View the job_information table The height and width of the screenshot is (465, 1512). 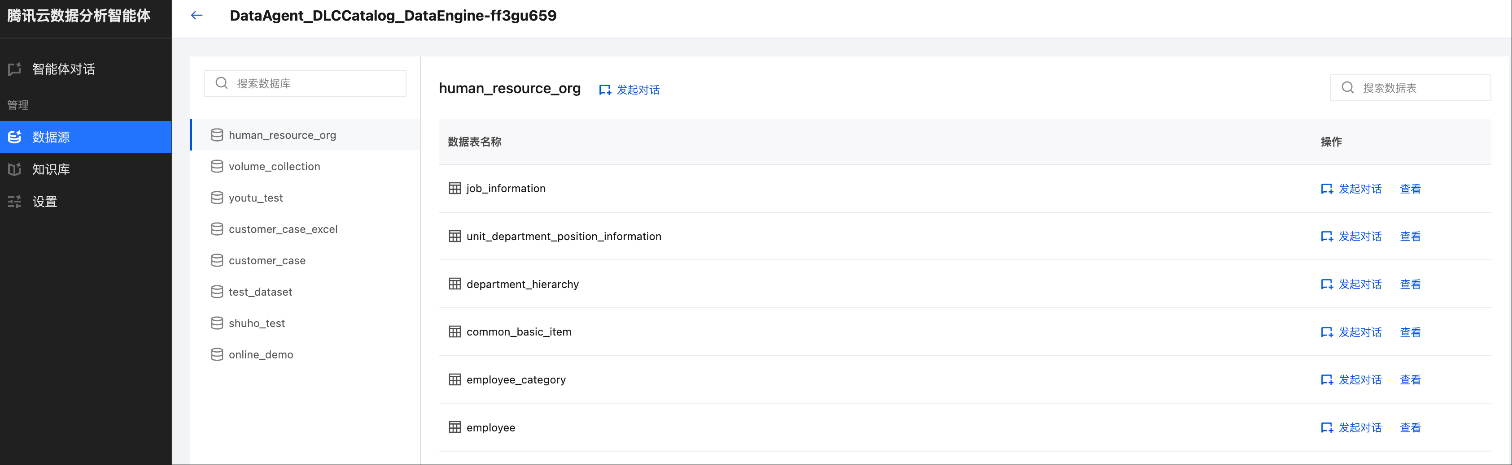pyautogui.click(x=1410, y=189)
